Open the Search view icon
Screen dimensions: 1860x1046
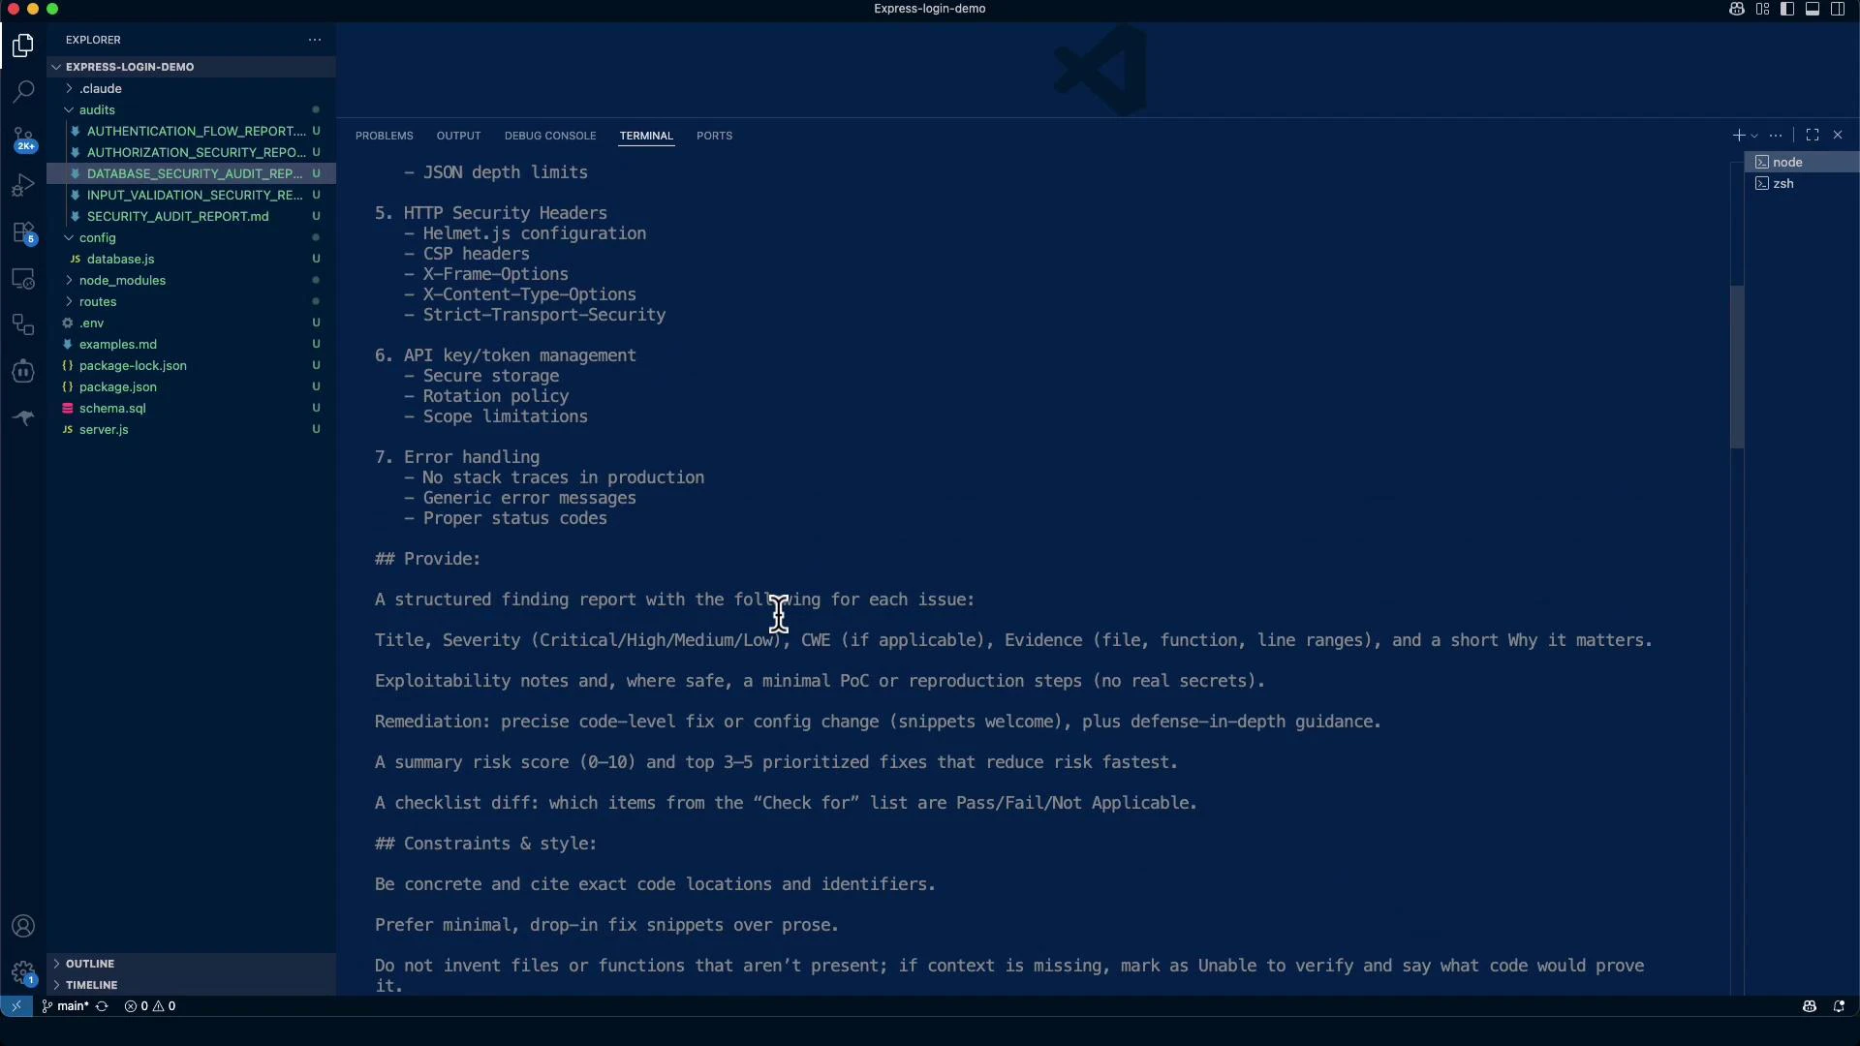[x=23, y=92]
